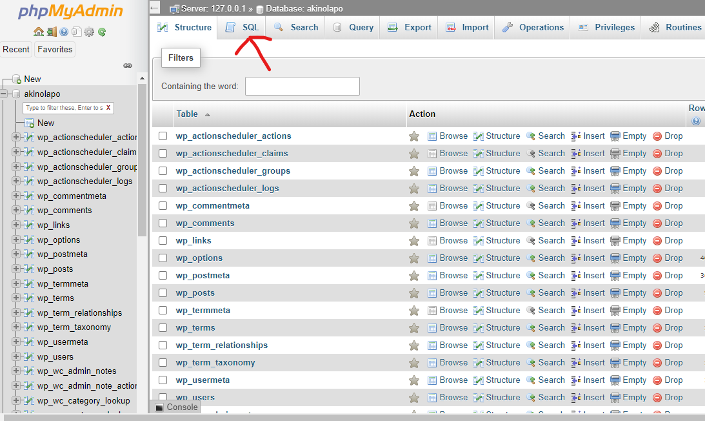Open the wp_actionscheduler_logs table link

pyautogui.click(x=227, y=188)
